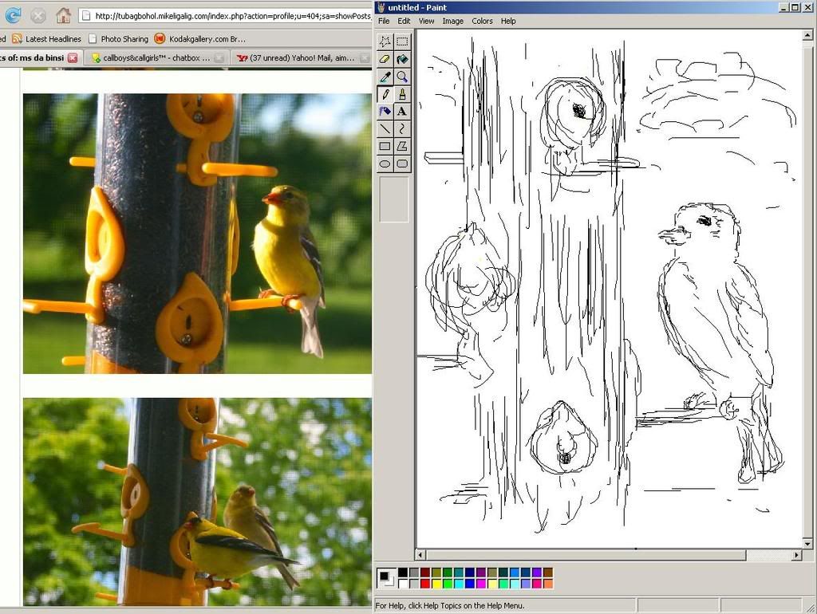Pick the dark gray color swatch
Image resolution: width=817 pixels, height=614 pixels.
coord(414,573)
